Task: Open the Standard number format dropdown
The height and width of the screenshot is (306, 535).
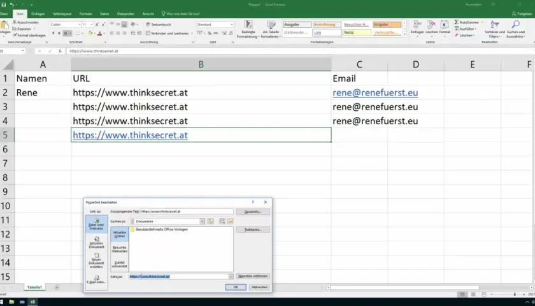Action: pos(232,25)
